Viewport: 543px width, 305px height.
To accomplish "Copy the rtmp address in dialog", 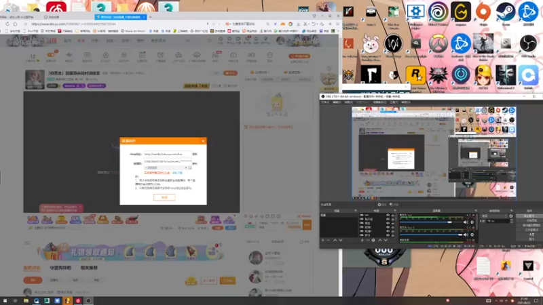I will click(195, 155).
